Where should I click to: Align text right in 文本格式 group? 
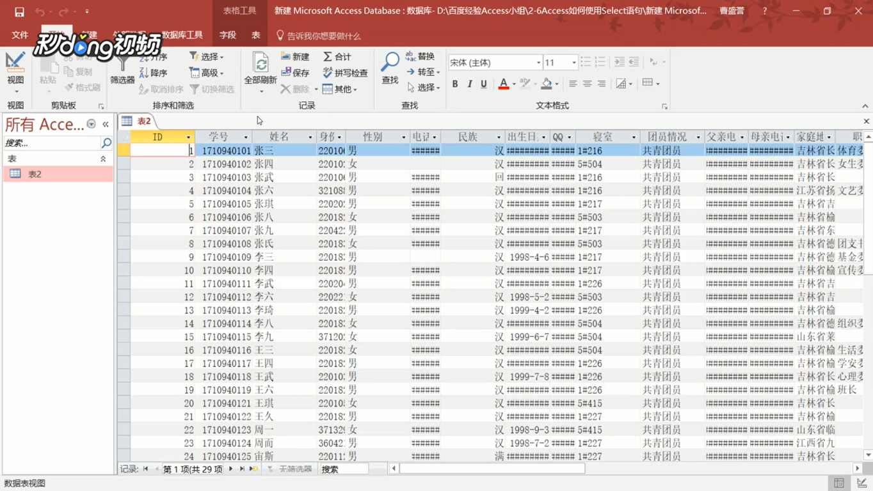click(x=601, y=84)
